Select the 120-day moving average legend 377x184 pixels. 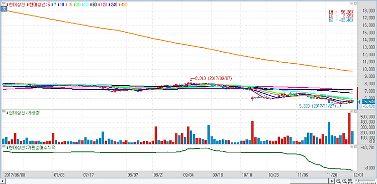(x=102, y=5)
